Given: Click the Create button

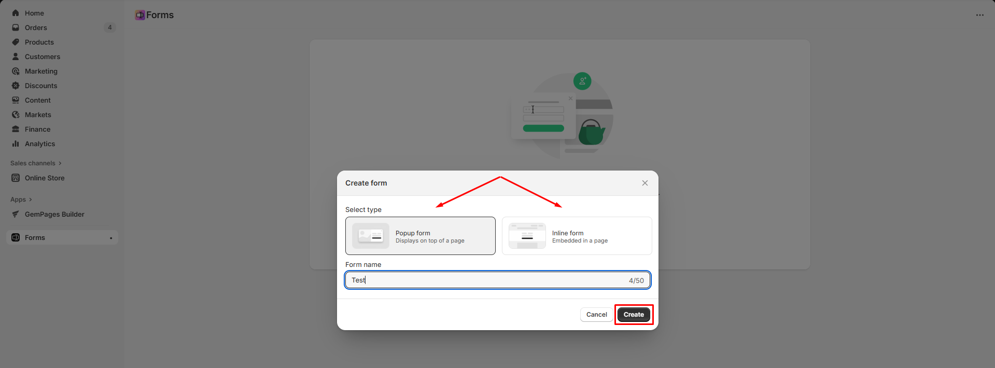Looking at the screenshot, I should click(634, 315).
